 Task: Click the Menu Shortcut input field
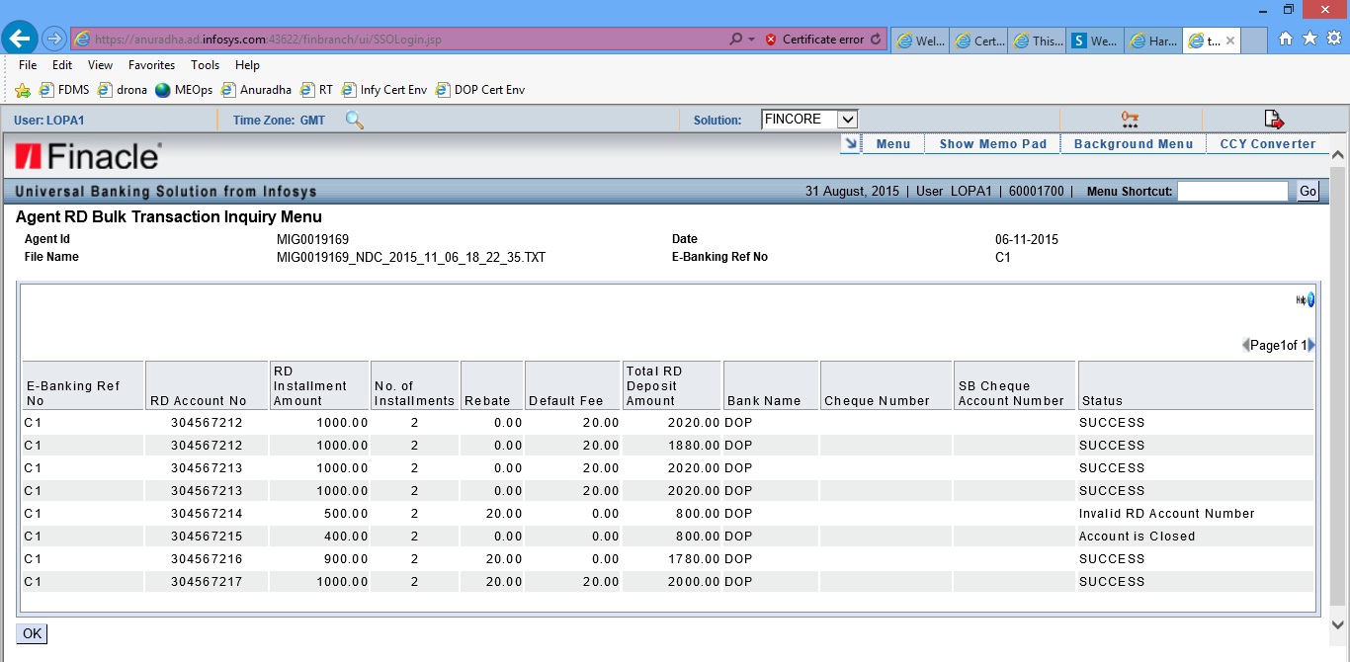pyautogui.click(x=1232, y=191)
